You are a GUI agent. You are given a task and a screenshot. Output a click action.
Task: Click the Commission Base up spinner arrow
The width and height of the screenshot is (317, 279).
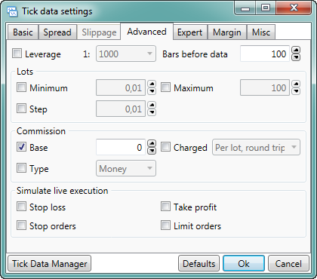(x=152, y=144)
